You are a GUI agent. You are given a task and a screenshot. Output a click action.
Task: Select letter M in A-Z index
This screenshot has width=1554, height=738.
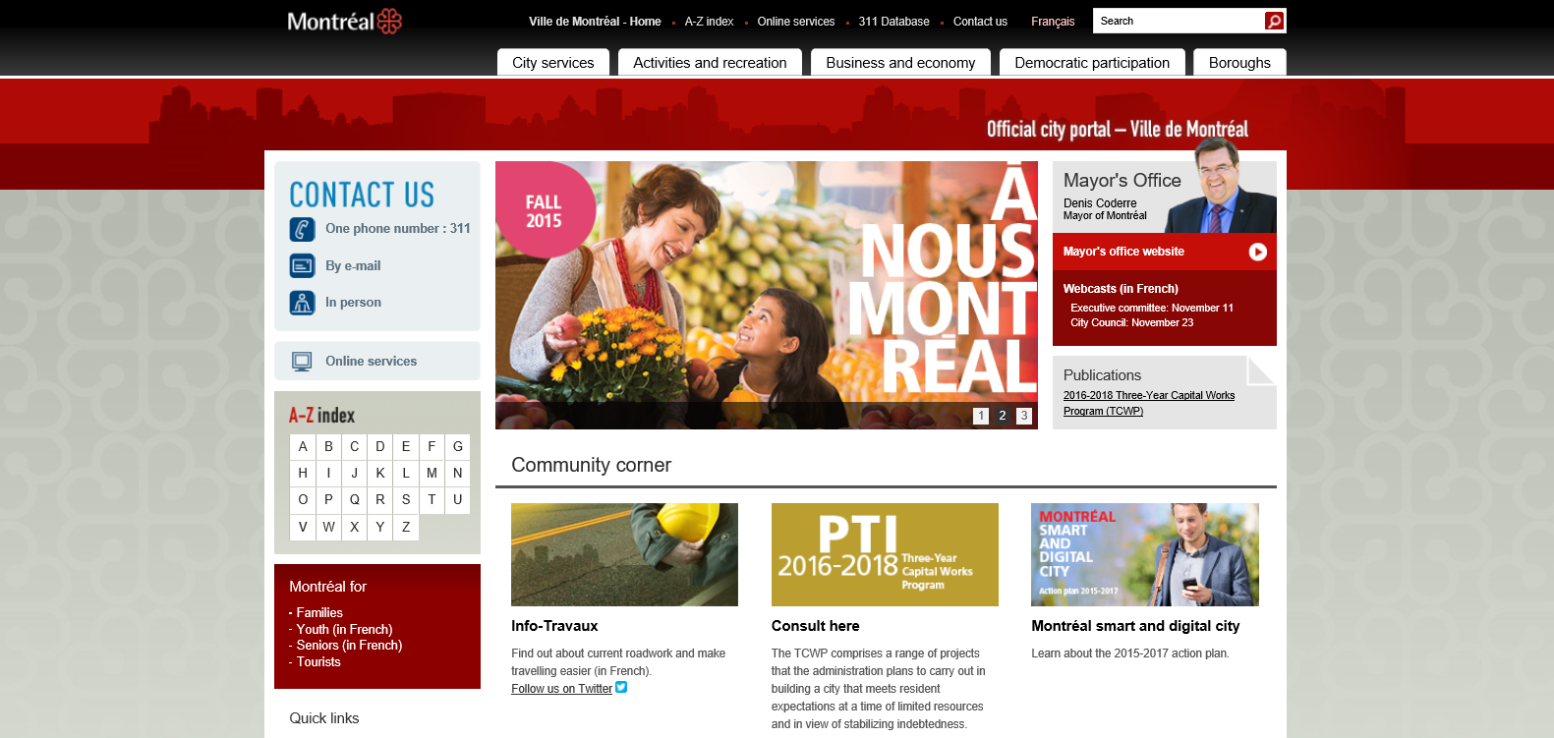432,473
